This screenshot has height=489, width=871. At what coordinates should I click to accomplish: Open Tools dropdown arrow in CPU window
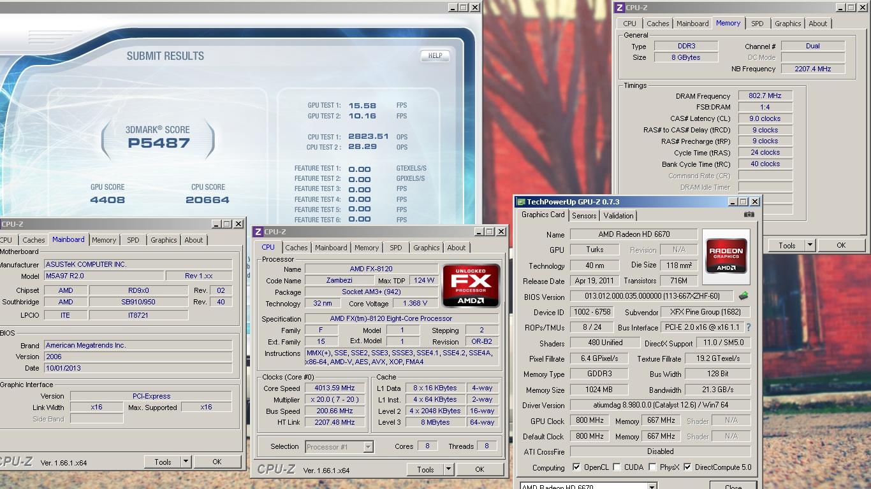click(448, 469)
